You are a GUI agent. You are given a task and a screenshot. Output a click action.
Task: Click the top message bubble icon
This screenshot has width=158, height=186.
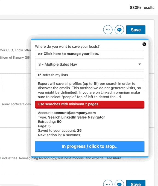point(119,30)
